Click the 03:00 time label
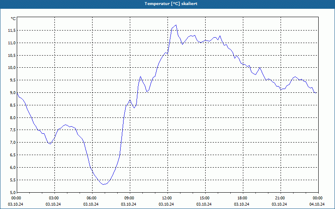 click(54, 198)
